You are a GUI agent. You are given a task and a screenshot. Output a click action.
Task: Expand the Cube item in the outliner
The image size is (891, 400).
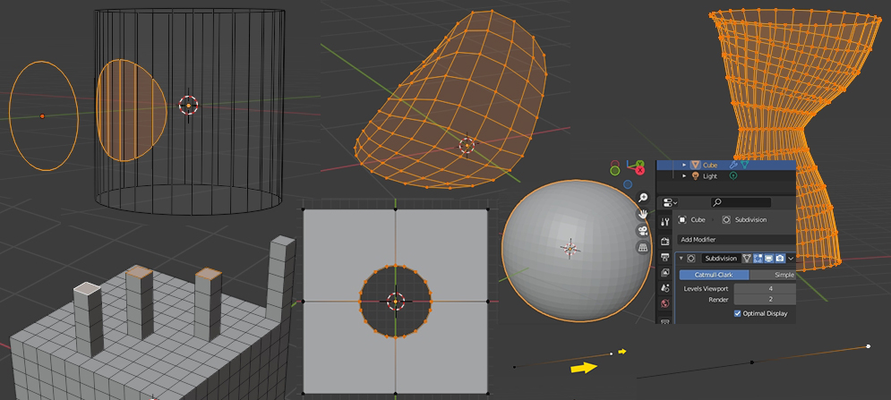[x=684, y=165]
